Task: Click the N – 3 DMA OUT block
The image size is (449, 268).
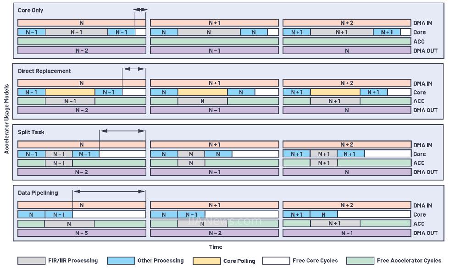Action: click(82, 233)
